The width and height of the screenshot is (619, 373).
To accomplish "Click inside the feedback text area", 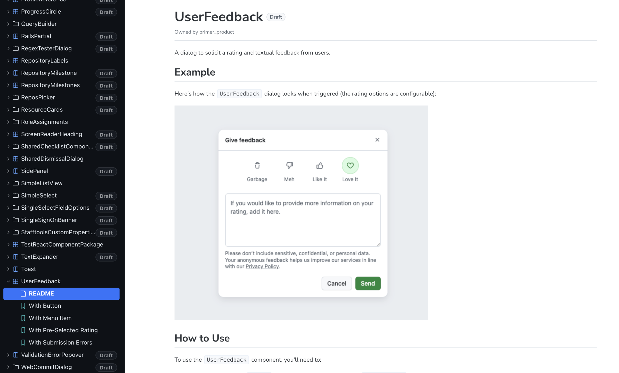I will [303, 220].
